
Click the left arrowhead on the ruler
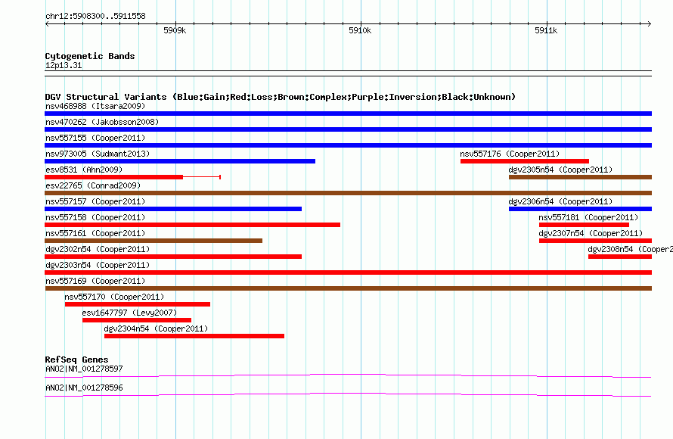click(x=47, y=24)
